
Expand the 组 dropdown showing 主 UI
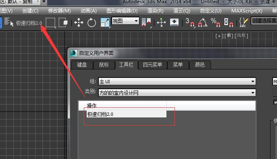(x=177, y=82)
